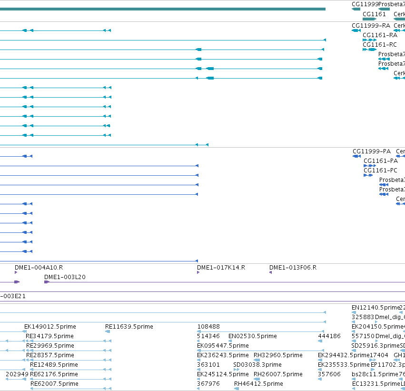405x391 pixels.
Task: Select the RH26007.5prime label
Action: tap(278, 374)
